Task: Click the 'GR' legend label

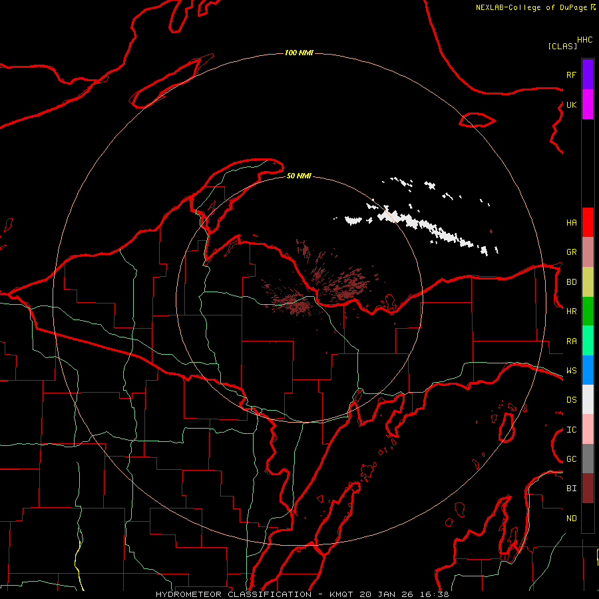Action: click(x=571, y=252)
